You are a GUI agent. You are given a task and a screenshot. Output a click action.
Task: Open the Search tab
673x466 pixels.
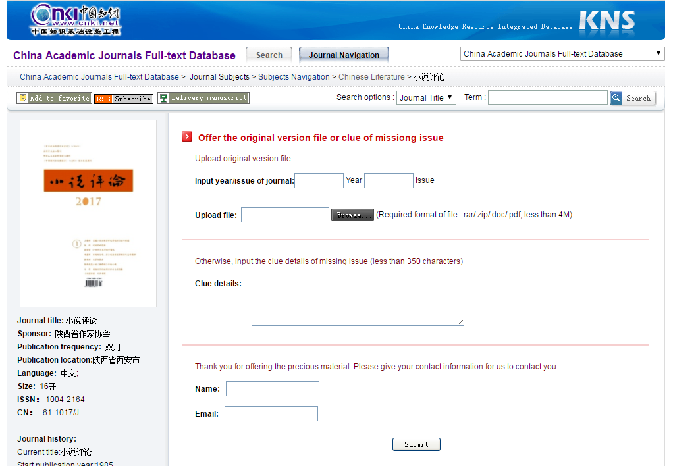click(269, 55)
